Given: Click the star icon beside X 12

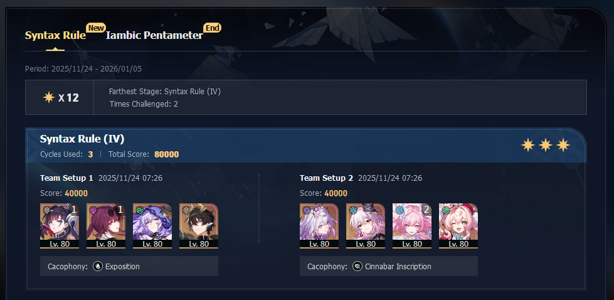Looking at the screenshot, I should click(48, 97).
